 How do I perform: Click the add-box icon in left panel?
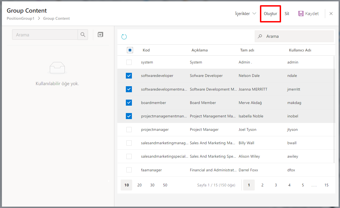tap(100, 35)
